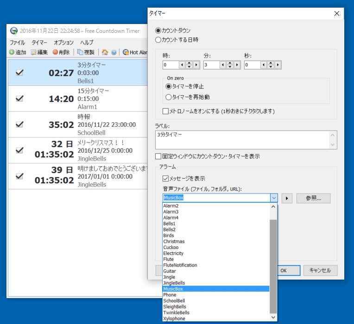This screenshot has height=324, width=354.
Task: Select タイマーを停止 on zero option
Action: [x=168, y=87]
